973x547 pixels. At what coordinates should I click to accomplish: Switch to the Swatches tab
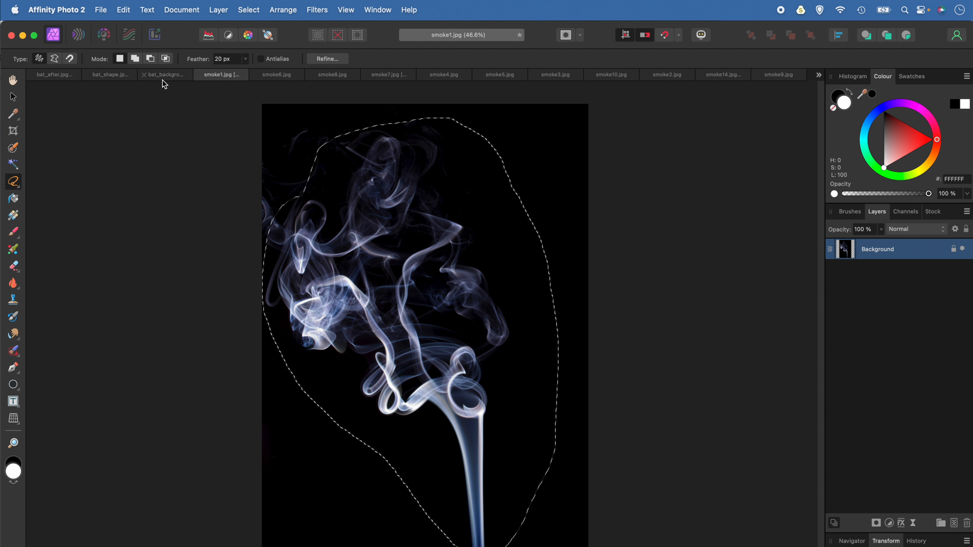click(912, 76)
